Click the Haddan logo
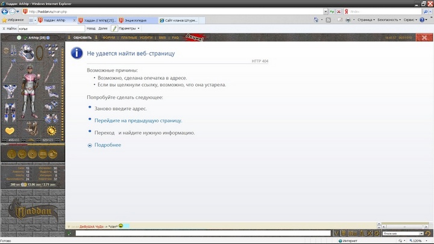The image size is (434, 244). pyautogui.click(x=33, y=211)
